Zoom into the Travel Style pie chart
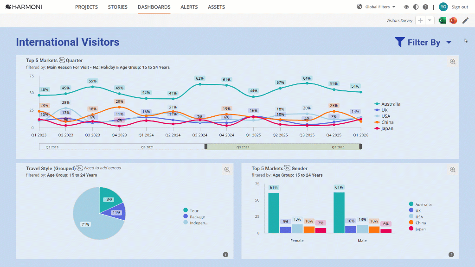Image resolution: width=475 pixels, height=267 pixels. (227, 170)
